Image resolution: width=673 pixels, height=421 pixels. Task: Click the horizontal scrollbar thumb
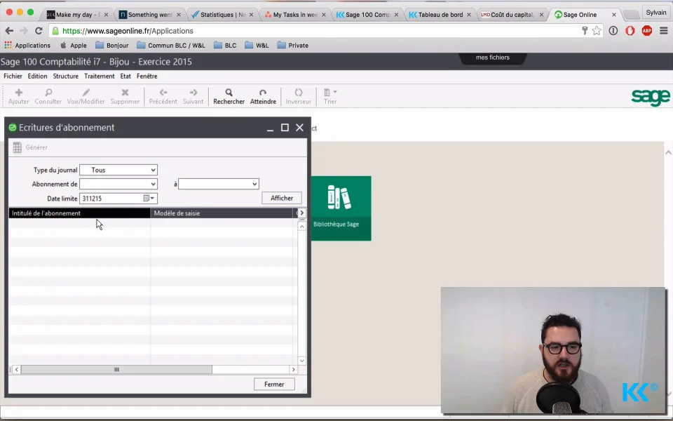tap(116, 370)
